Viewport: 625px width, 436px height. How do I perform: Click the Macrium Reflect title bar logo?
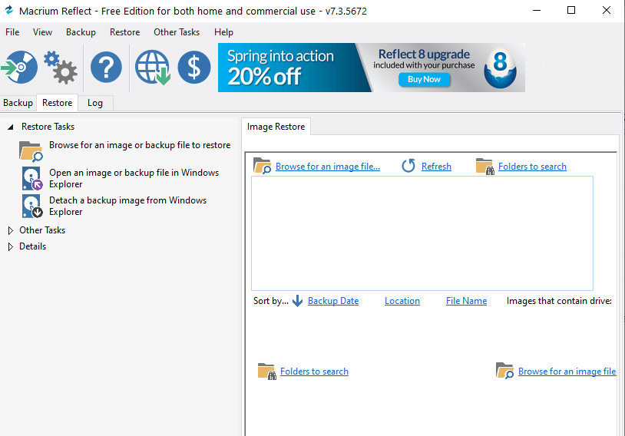point(8,10)
